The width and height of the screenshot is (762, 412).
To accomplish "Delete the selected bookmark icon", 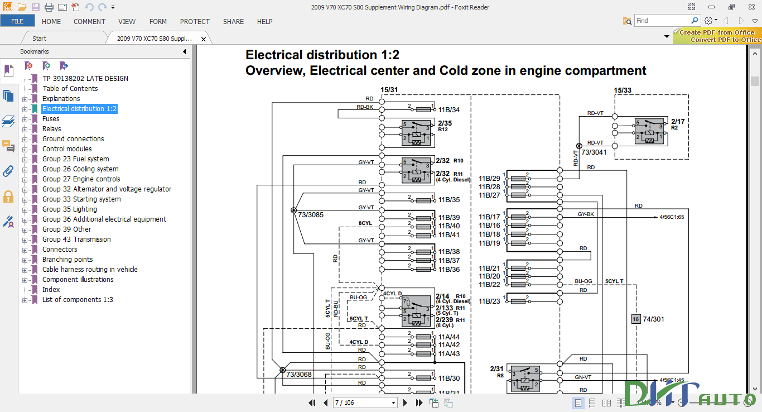I will pyautogui.click(x=29, y=66).
